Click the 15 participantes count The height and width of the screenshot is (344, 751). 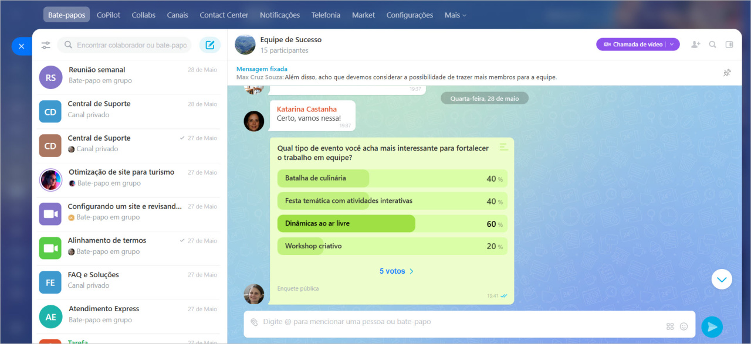pos(285,50)
